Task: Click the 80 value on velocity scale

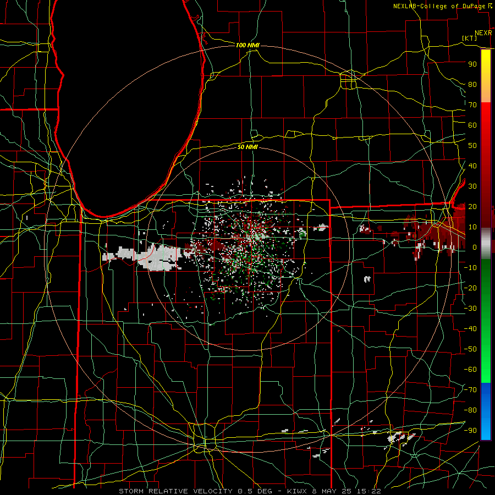Action: click(x=472, y=84)
